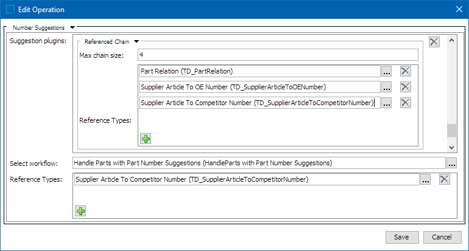Click the Select workflow label
The image size is (469, 251).
(33, 163)
